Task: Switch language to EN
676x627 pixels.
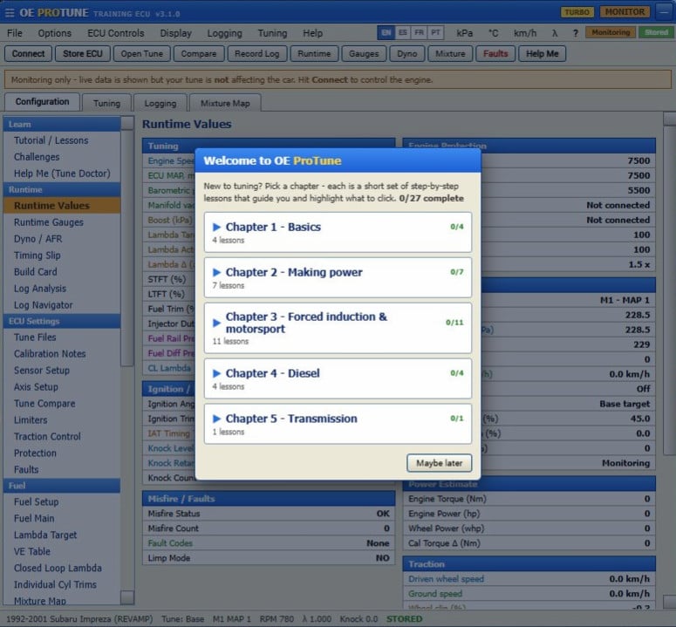Action: point(386,33)
